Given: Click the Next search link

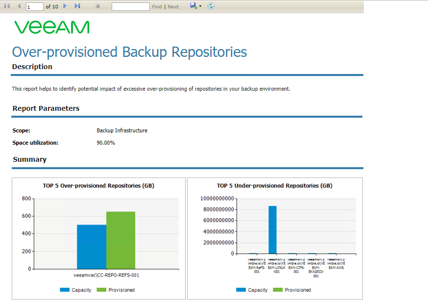Looking at the screenshot, I should [173, 6].
